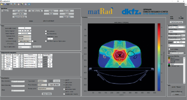This screenshot has height=100, width=187.
Task: Select the zoom in magnifier tool
Action: pyautogui.click(x=11, y=4)
